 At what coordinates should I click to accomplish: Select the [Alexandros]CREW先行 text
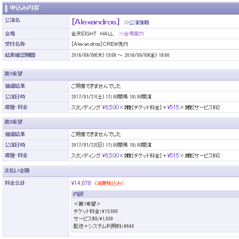(x=100, y=44)
